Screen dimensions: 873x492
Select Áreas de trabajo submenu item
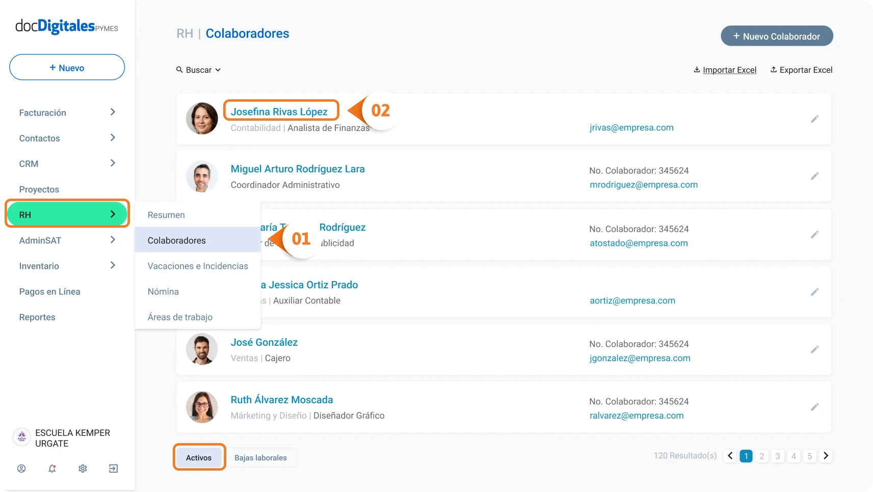198,317
